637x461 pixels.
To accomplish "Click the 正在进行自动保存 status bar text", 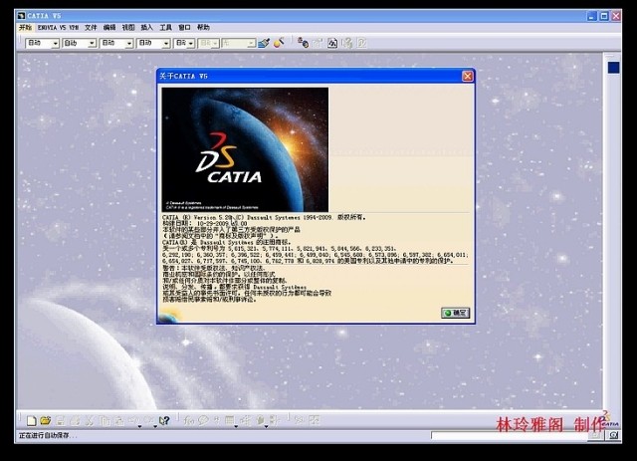I will [48, 435].
